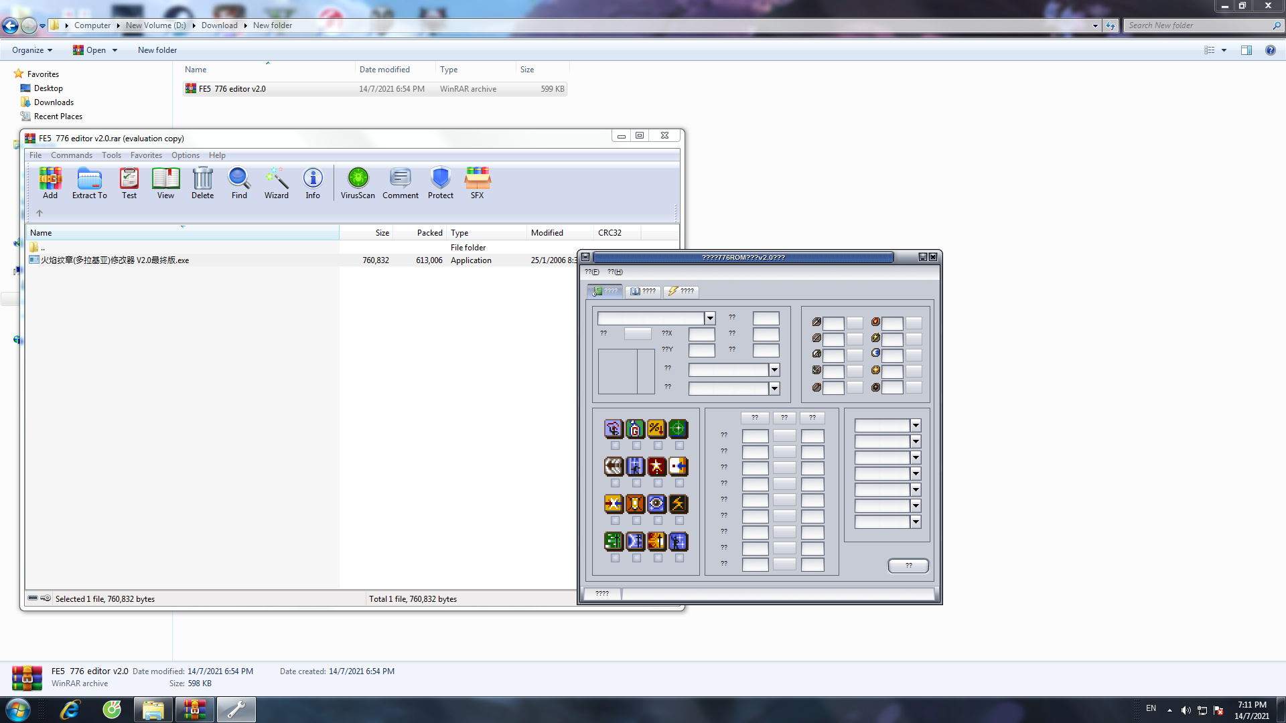The height and width of the screenshot is (723, 1286).
Task: Click the blue crescent moon skill icon
Action: [x=635, y=541]
